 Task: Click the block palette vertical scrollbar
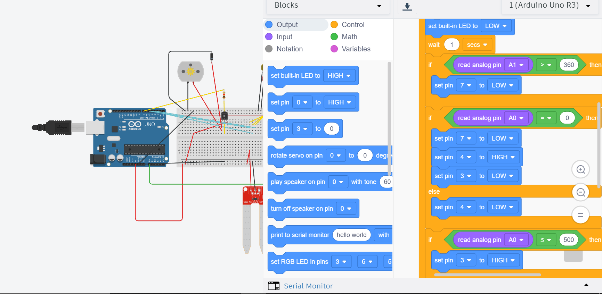click(389, 118)
